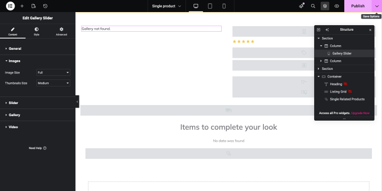Click the collapse-all icon in the Structure panel
Image resolution: width=382 pixels, height=191 pixels.
318,30
